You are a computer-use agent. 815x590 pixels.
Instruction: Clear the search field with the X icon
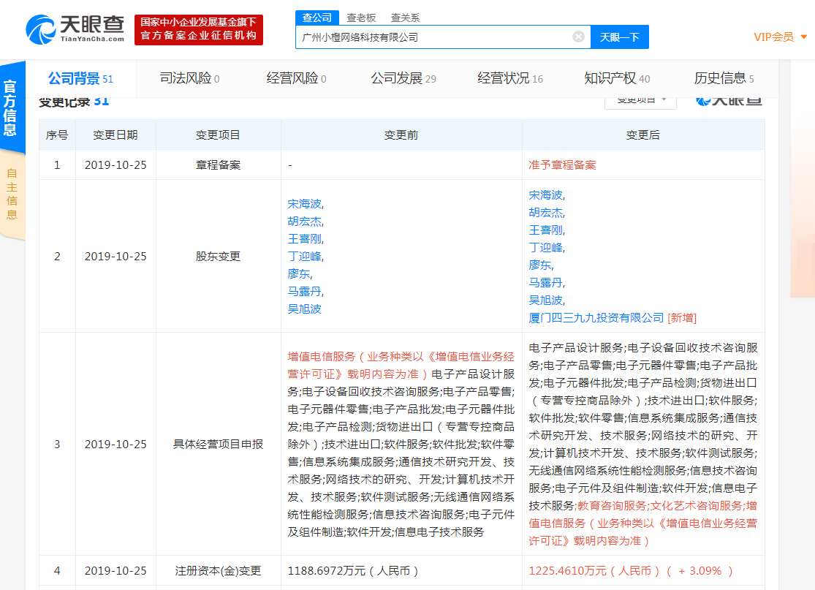pos(578,37)
